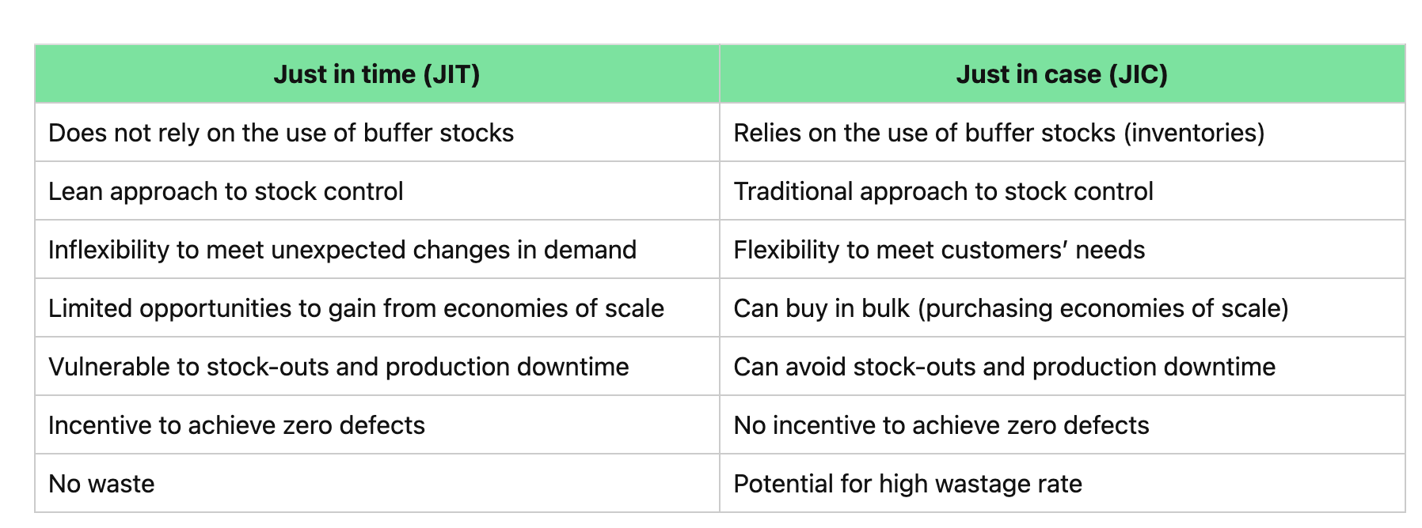Image resolution: width=1422 pixels, height=528 pixels.
Task: Click 'Vulnerable to stock-outs and production downtime' cell
Action: tap(339, 367)
